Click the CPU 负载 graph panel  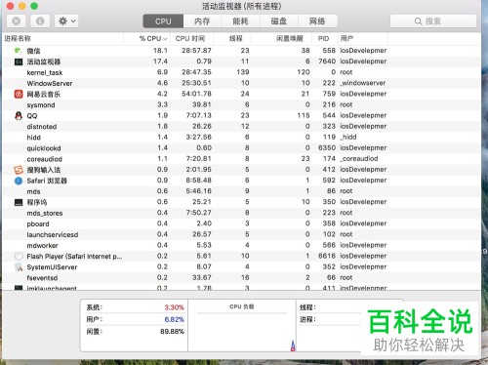[x=242, y=325]
